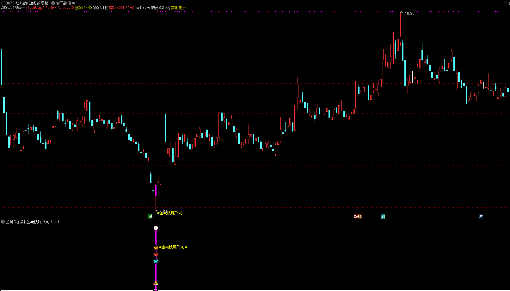This screenshot has width=510, height=291.
Task: Click the cyan butterfly signal icon
Action: click(x=156, y=261)
